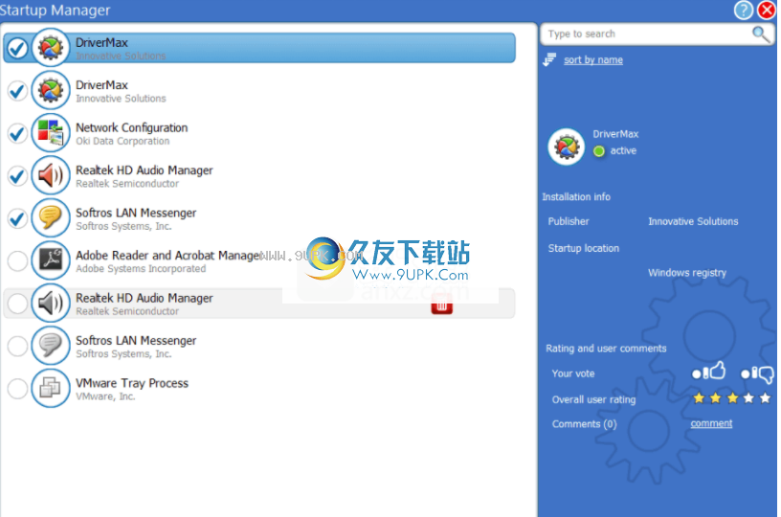The width and height of the screenshot is (781, 517).
Task: Click the Adobe Systems Incorporated text
Action: pyautogui.click(x=141, y=269)
